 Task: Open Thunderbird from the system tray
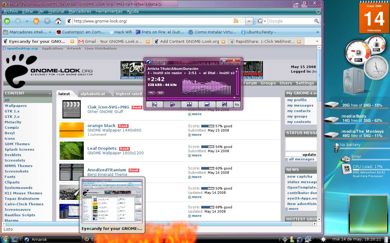(300, 240)
